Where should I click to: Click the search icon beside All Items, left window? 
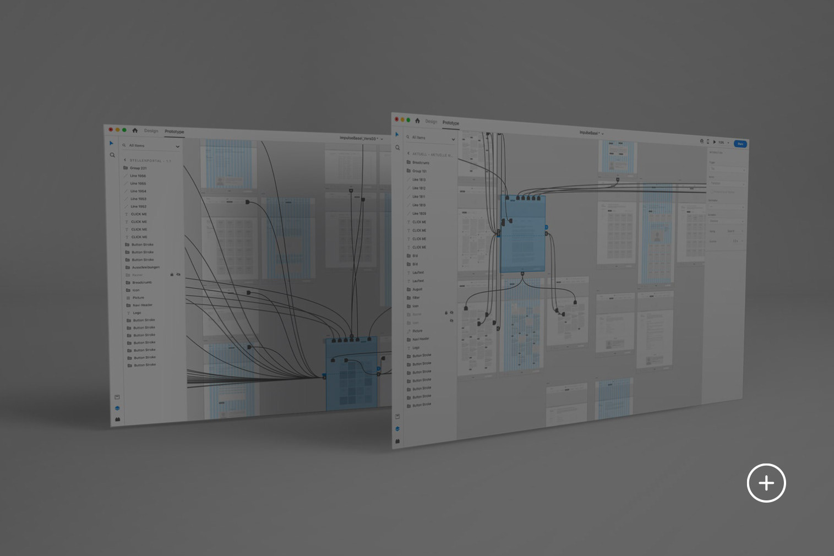point(124,145)
